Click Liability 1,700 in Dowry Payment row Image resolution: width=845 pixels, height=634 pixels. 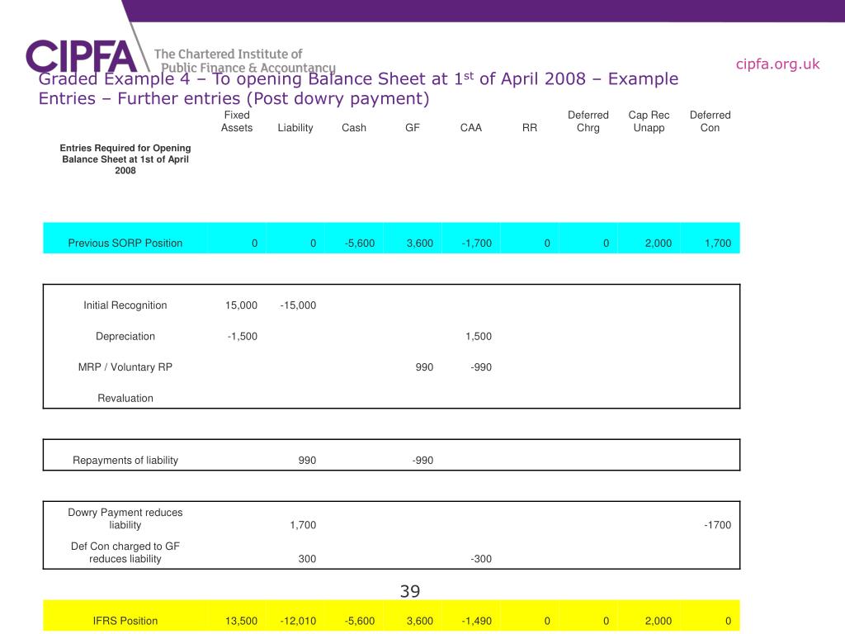tap(303, 525)
